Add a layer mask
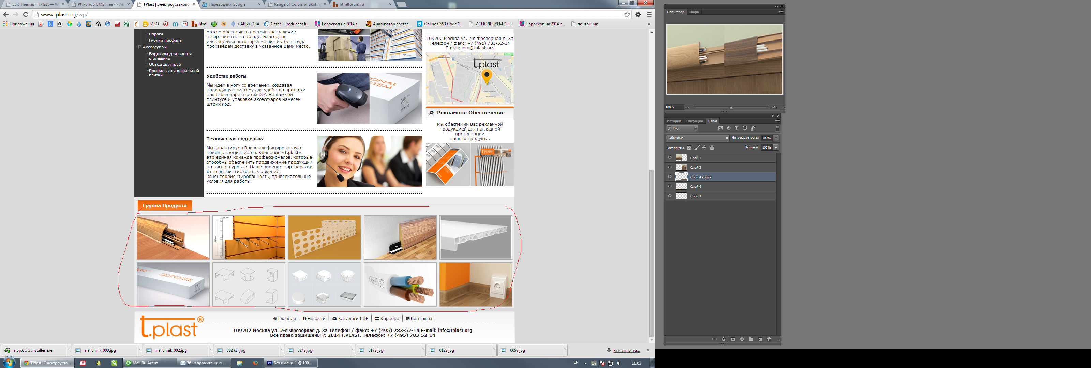This screenshot has height=368, width=1091. (733, 340)
